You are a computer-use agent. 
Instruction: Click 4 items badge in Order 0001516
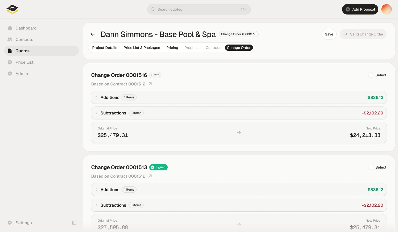(129, 97)
